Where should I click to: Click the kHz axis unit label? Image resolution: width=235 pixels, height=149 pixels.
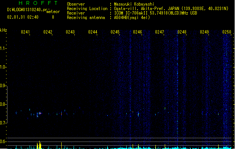click(x=3, y=30)
